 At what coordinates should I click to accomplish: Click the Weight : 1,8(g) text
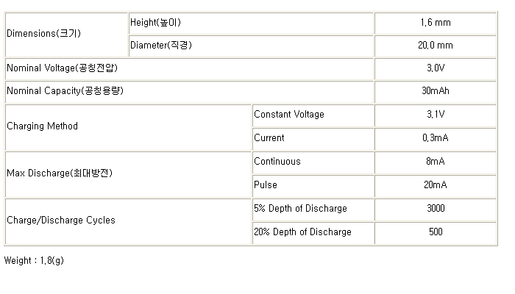pos(35,260)
